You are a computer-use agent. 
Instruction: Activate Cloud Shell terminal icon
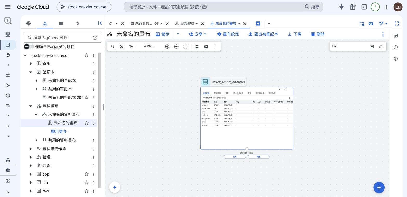pyautogui.click(x=364, y=7)
